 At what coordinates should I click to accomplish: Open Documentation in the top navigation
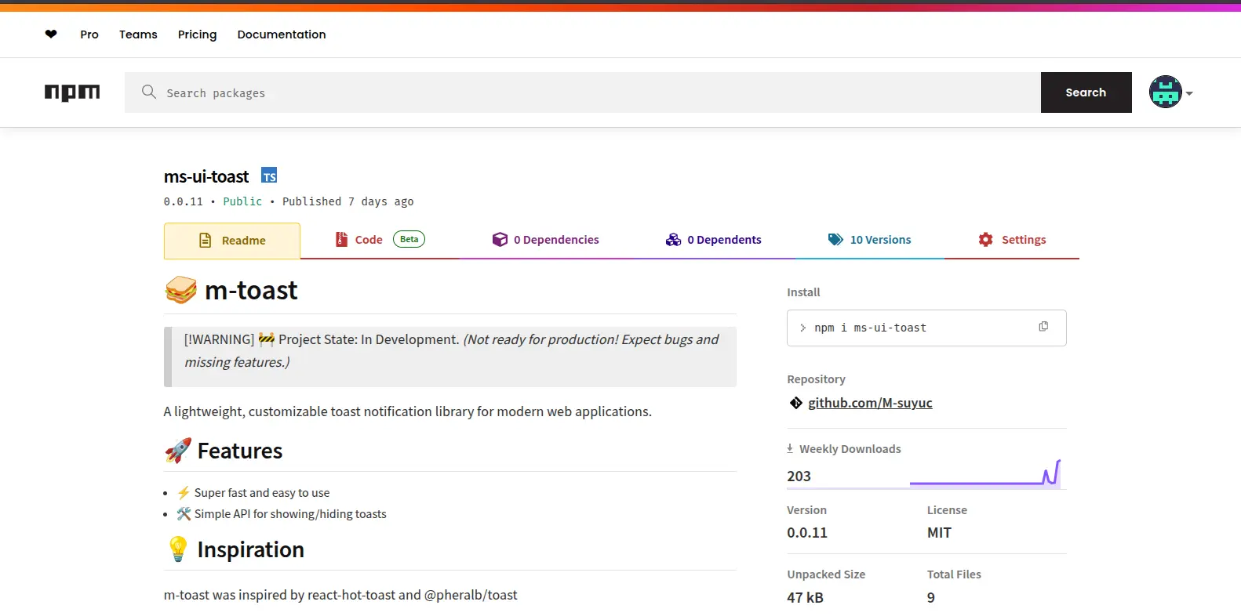click(x=282, y=34)
